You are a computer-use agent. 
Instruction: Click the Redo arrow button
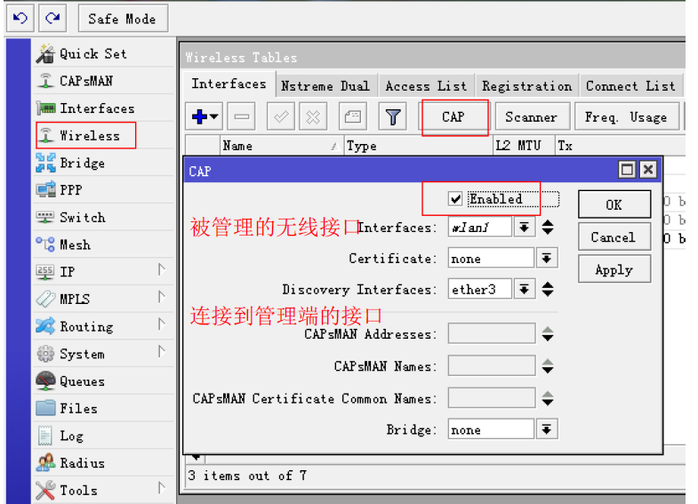[x=52, y=19]
